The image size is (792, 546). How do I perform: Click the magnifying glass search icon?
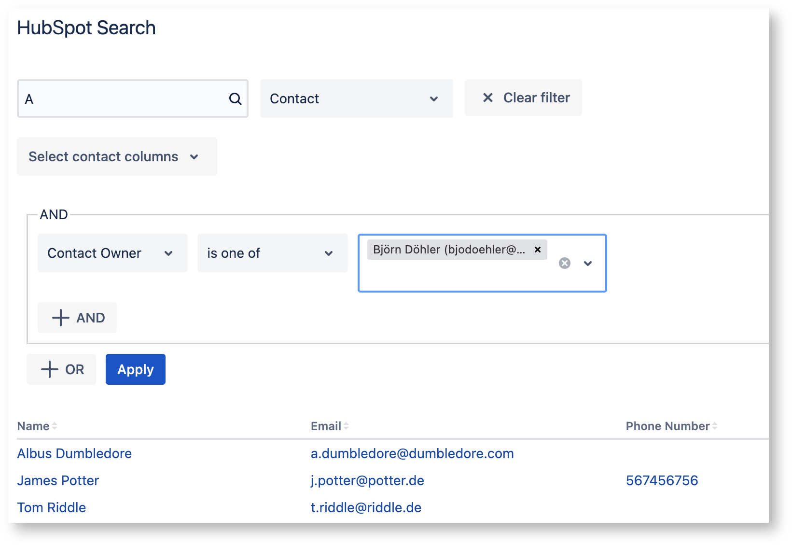point(235,99)
